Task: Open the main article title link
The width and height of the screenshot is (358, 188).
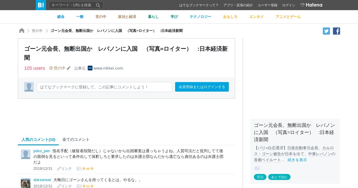Action: click(126, 53)
